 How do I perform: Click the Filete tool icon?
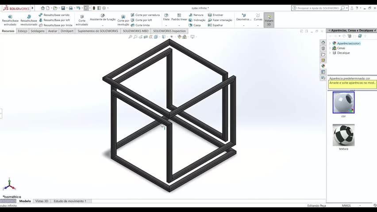(x=166, y=15)
